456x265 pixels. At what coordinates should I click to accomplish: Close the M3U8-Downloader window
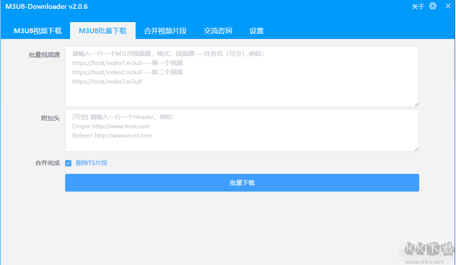448,6
